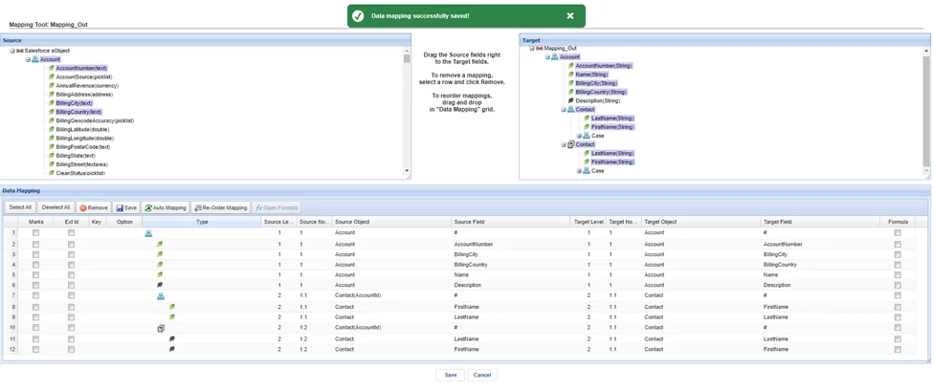The image size is (933, 389).
Task: Dismiss the success notification with the X
Action: (570, 16)
